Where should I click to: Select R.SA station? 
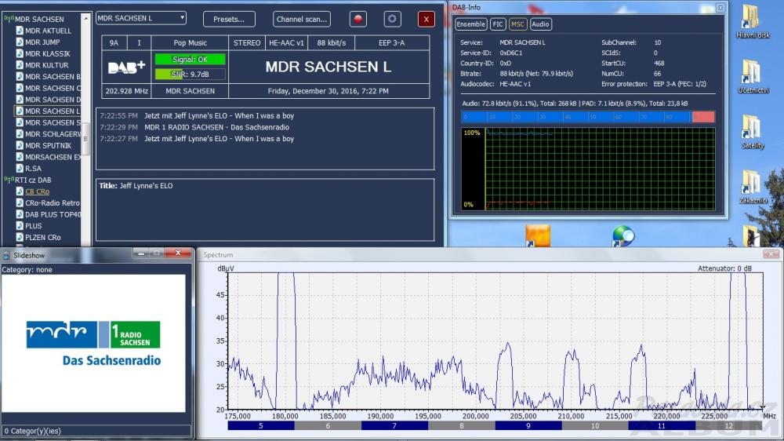(33, 169)
